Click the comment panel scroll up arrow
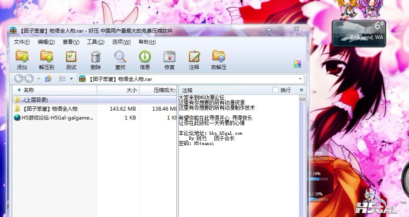Image resolution: width=409 pixels, height=217 pixels. pos(302,99)
